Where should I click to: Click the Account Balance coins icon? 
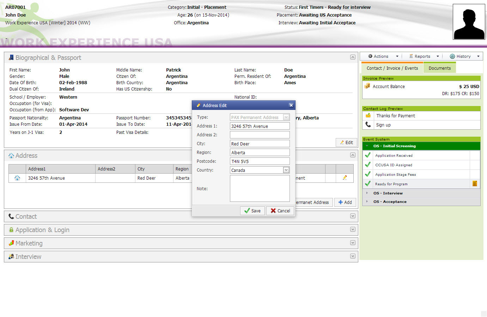367,86
